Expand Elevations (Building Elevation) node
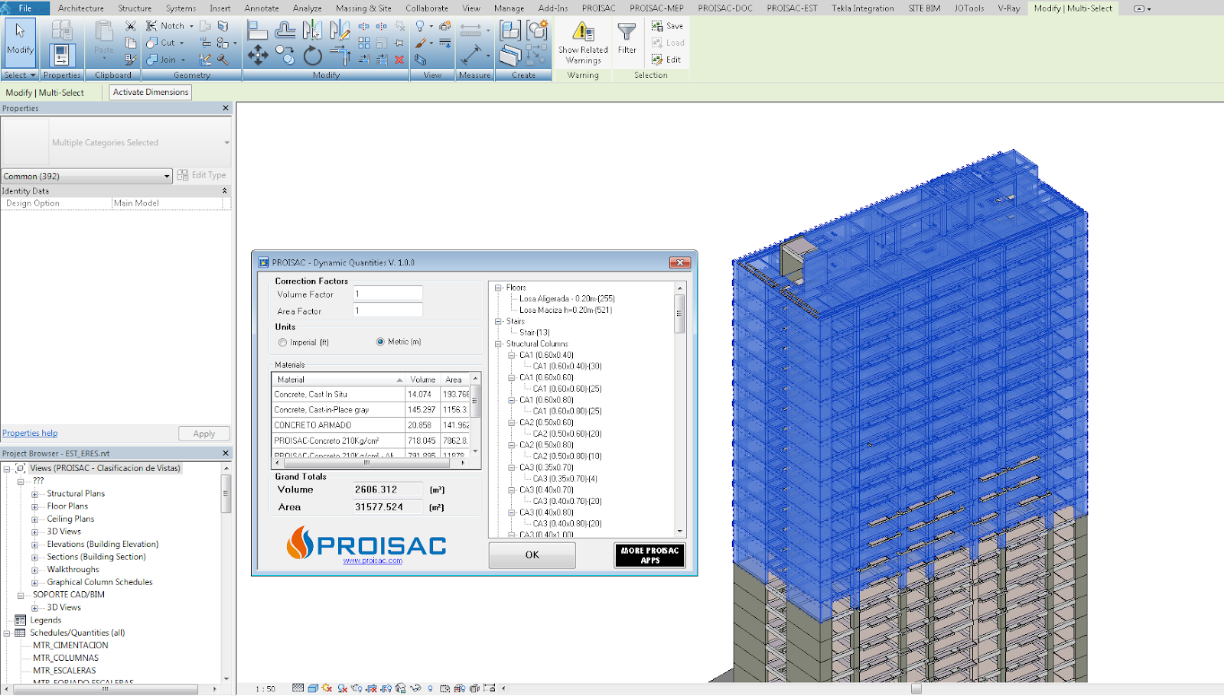1224x696 pixels. [34, 545]
